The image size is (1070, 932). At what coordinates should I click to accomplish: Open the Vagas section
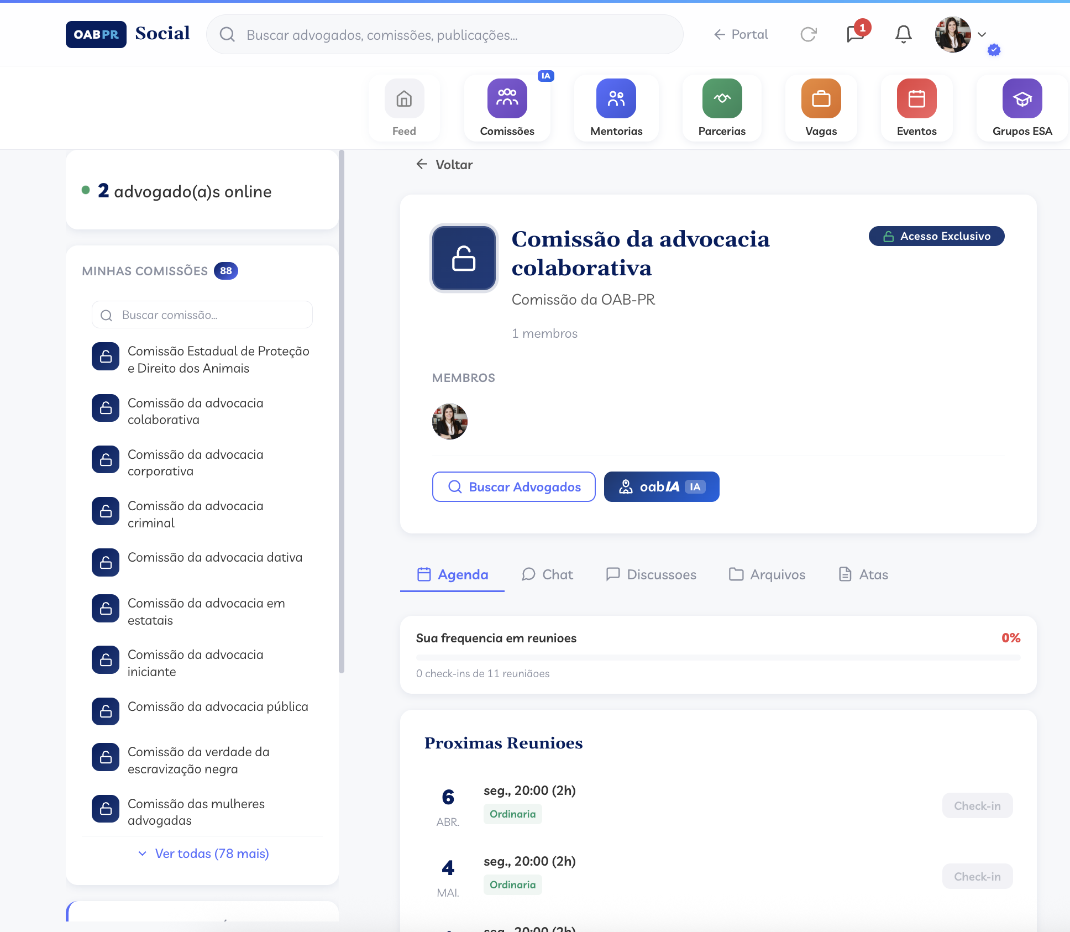point(820,108)
